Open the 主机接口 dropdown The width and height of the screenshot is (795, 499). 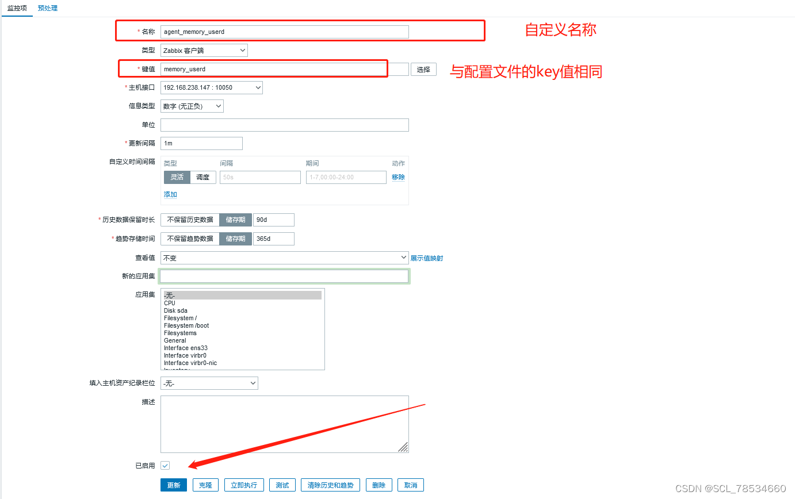pyautogui.click(x=212, y=87)
